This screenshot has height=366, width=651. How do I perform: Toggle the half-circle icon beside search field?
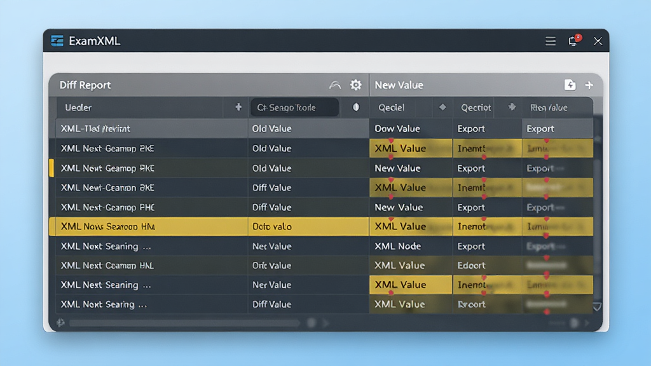point(356,107)
